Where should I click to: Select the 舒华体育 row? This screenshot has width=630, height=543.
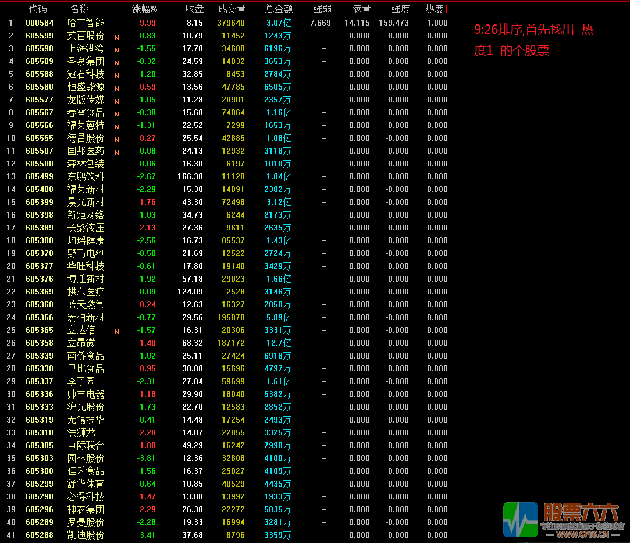coord(227,484)
